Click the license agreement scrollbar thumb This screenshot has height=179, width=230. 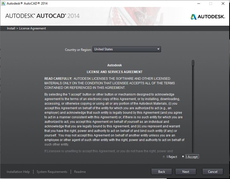click(193, 63)
